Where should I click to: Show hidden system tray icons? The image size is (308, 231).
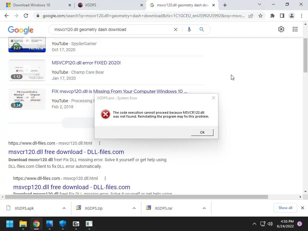pos(254,224)
